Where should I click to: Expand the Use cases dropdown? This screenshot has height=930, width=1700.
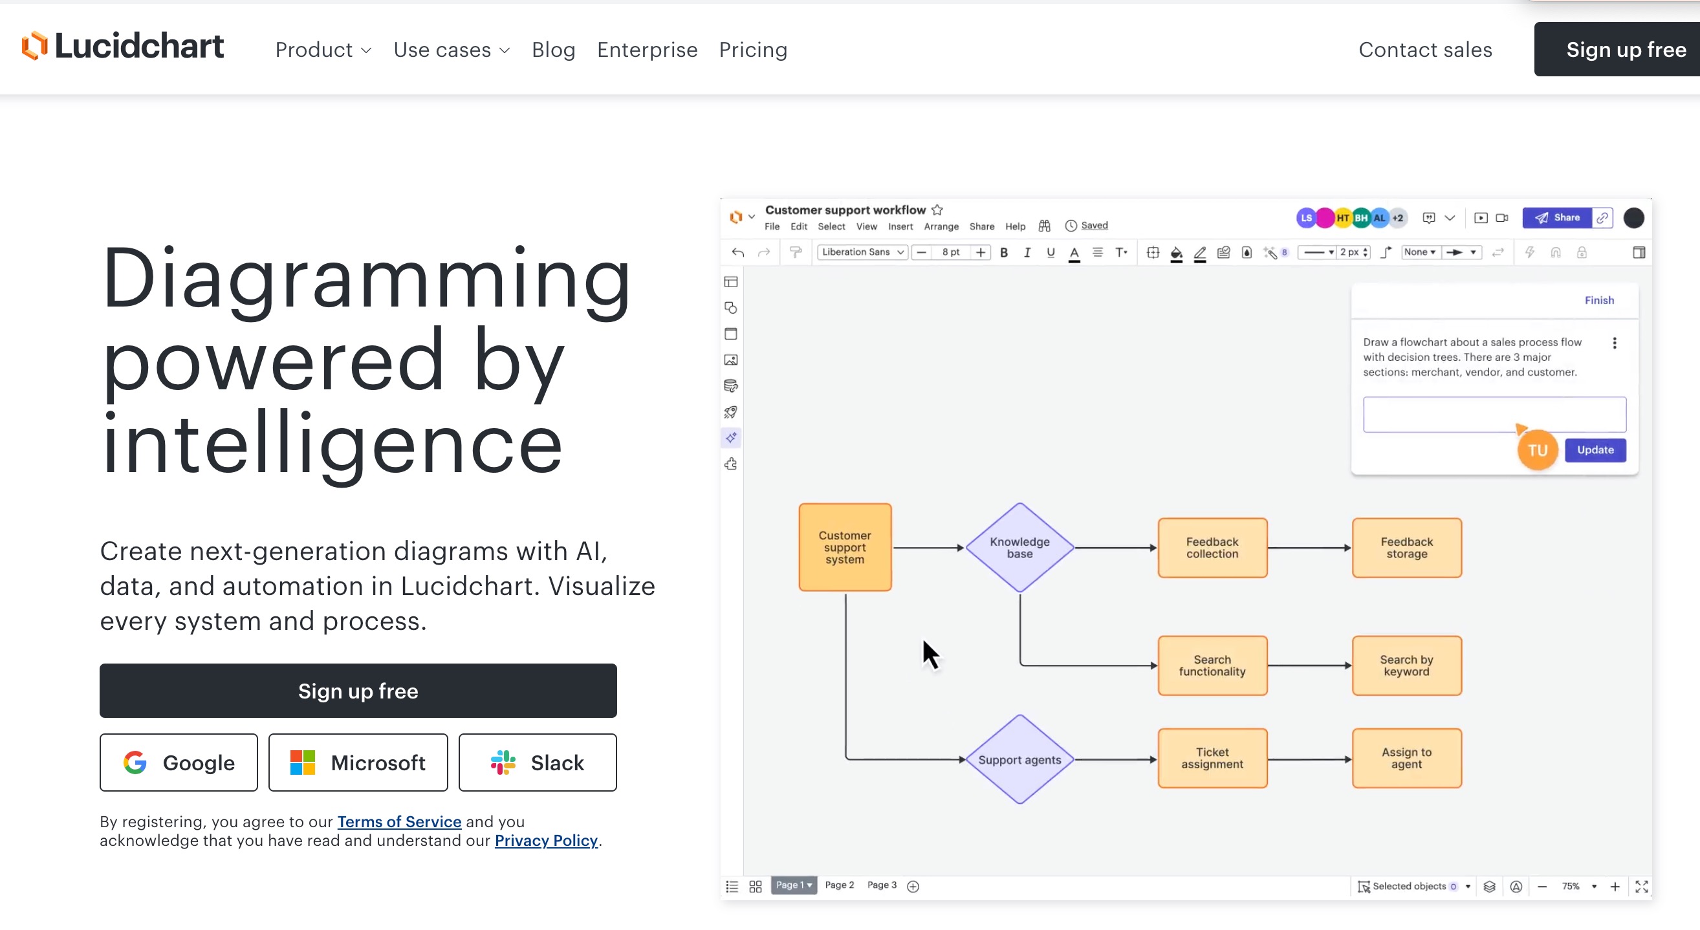click(452, 50)
